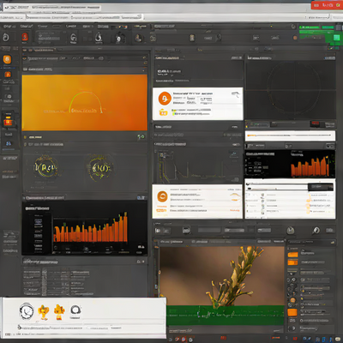Click the first yellow figure icon in the white dialog
This screenshot has height=343, width=343.
coord(44,312)
